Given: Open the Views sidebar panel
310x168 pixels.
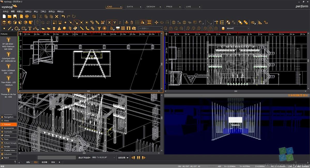Looking at the screenshot, I should 9,121.
